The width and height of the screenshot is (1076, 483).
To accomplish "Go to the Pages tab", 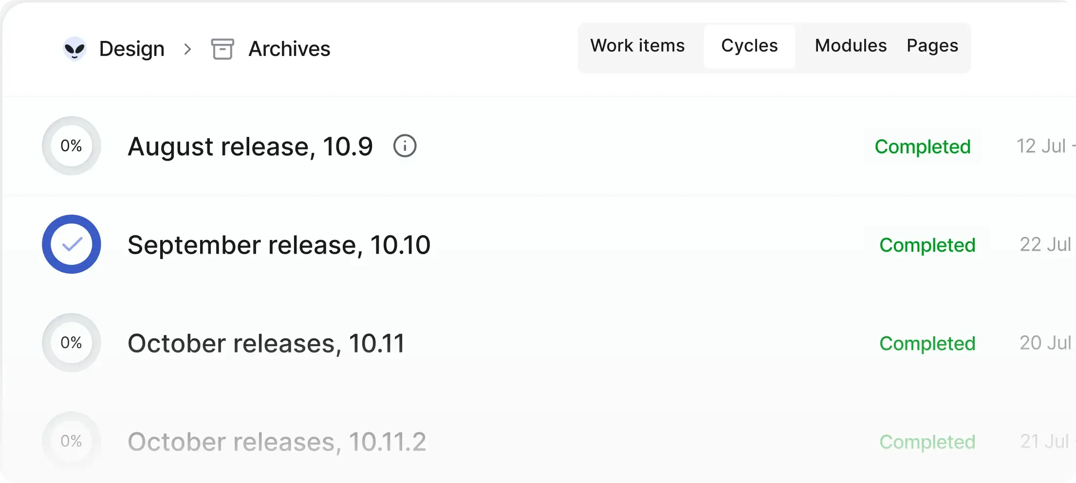I will point(932,46).
